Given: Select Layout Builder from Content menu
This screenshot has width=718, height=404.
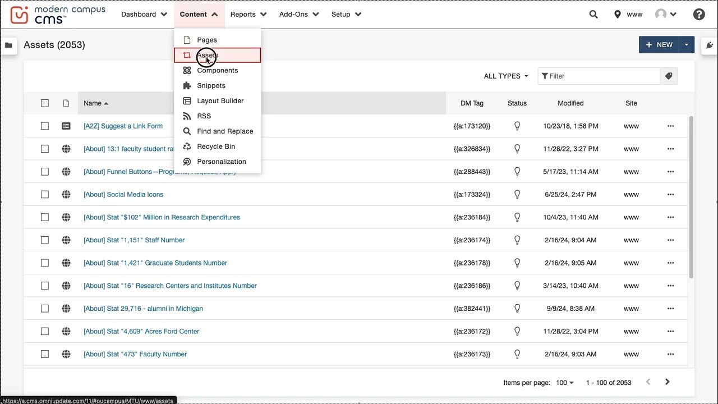Looking at the screenshot, I should point(217,101).
